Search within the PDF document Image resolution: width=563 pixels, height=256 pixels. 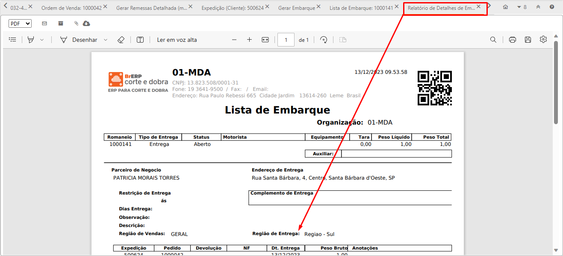pyautogui.click(x=493, y=39)
